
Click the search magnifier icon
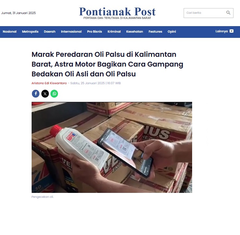[x=228, y=13]
